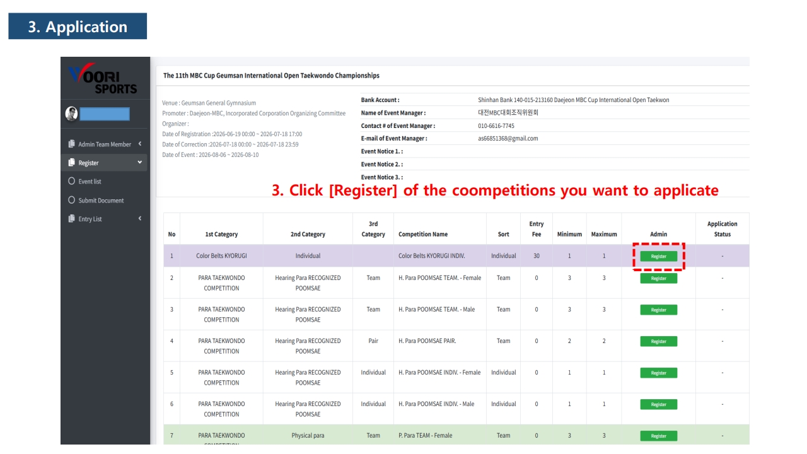
Task: Open the user profile avatar
Action: [72, 113]
